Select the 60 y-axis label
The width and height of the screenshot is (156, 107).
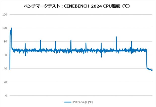point(5,55)
